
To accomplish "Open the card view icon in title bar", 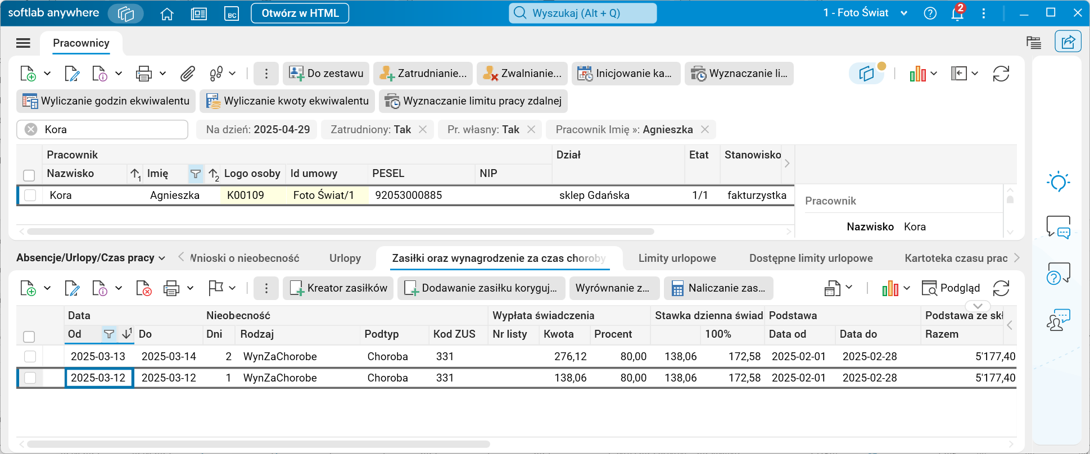I will pyautogui.click(x=199, y=13).
